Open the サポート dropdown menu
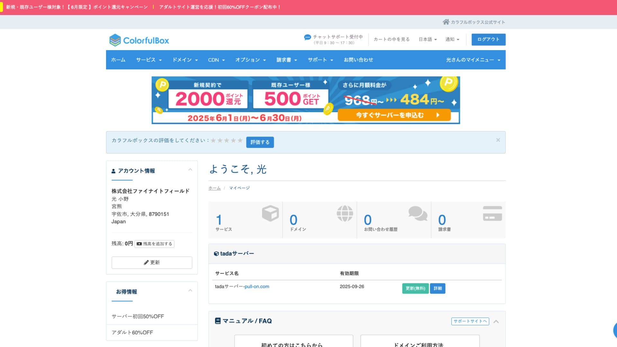 coord(320,60)
